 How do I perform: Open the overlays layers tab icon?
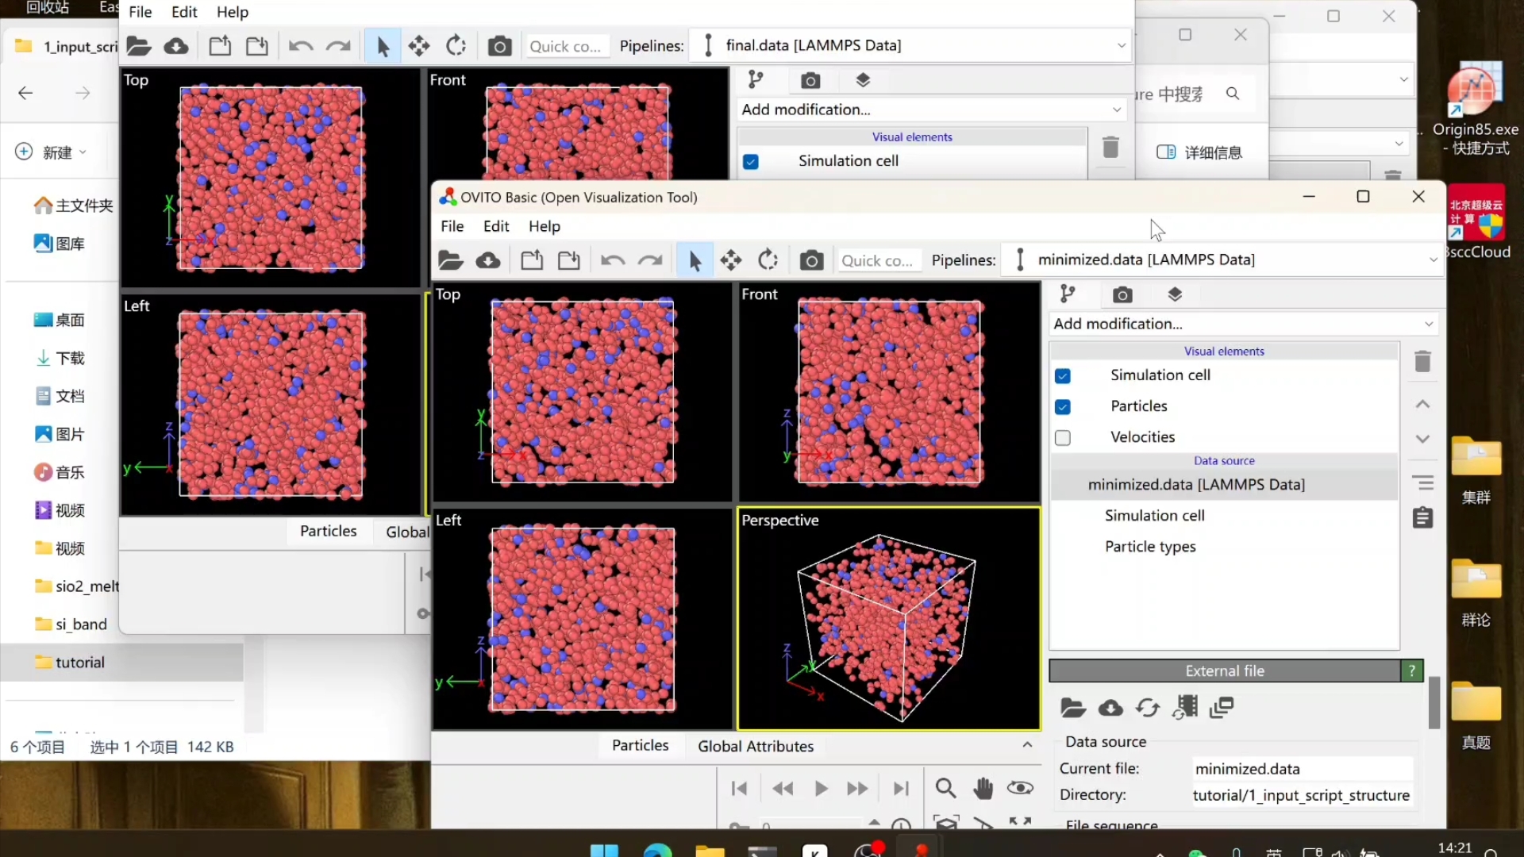point(1175,294)
